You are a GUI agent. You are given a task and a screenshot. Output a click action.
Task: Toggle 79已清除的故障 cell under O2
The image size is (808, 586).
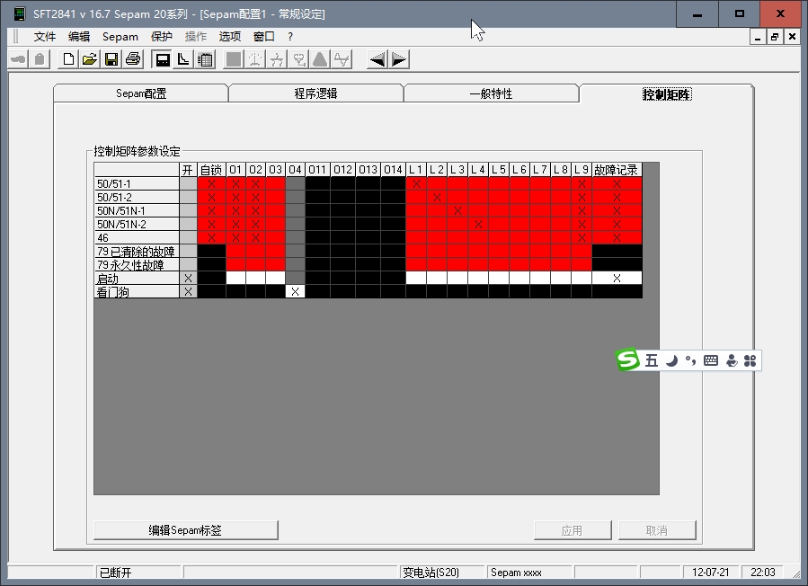[x=255, y=251]
